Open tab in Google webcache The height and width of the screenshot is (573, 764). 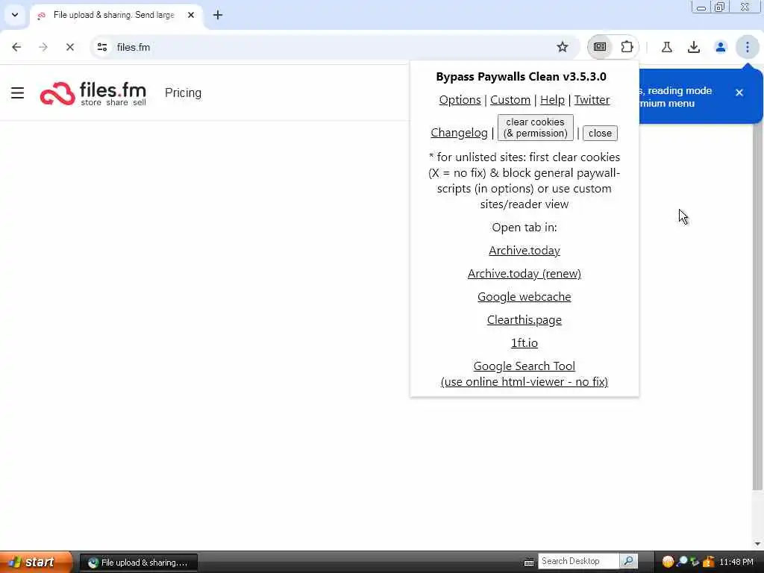click(x=525, y=297)
